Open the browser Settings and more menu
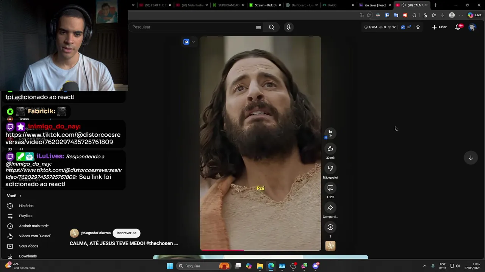This screenshot has height=272, width=485. (461, 15)
